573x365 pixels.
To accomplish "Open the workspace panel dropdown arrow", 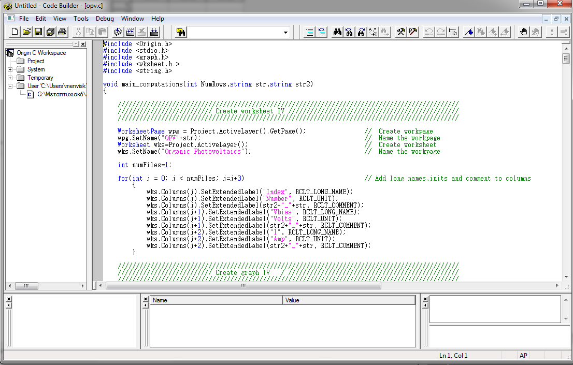I will (x=76, y=44).
